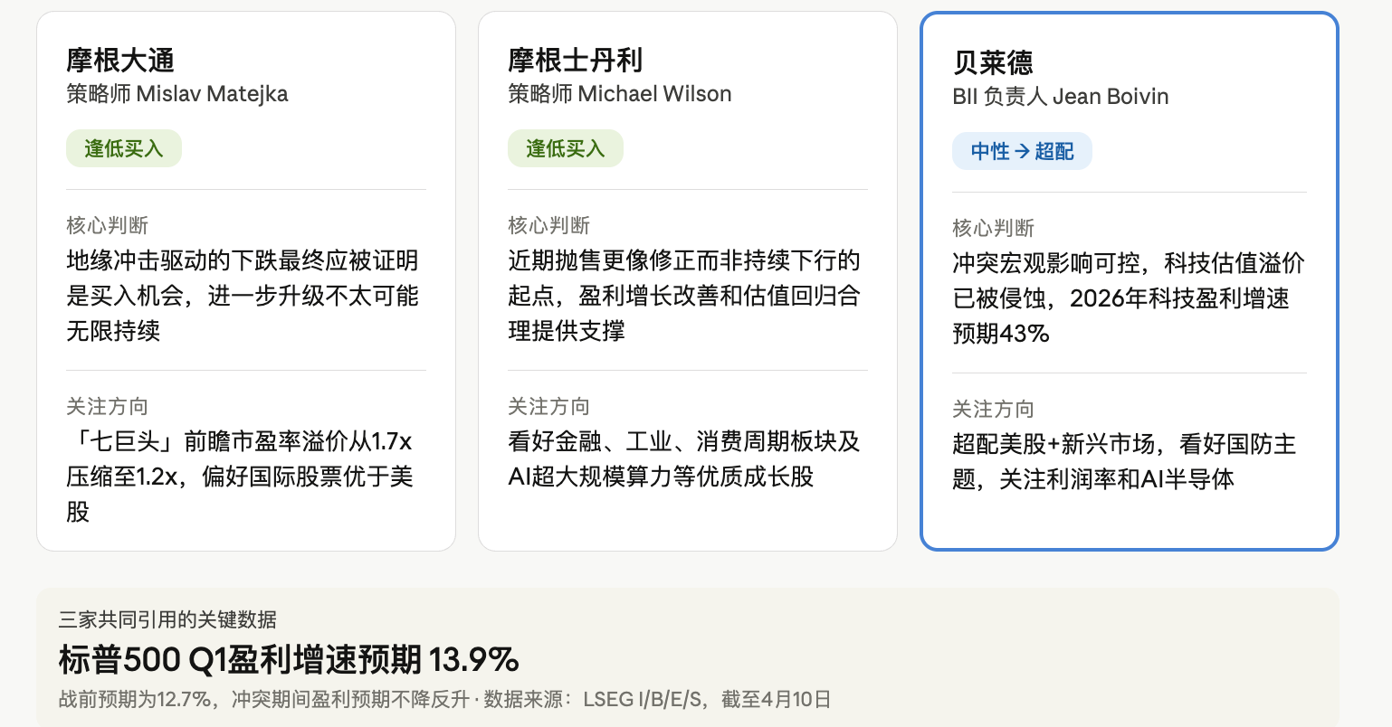Click 逢低买入 badge under Mislav Matejka
Screen dimensions: 1392x727
124,149
